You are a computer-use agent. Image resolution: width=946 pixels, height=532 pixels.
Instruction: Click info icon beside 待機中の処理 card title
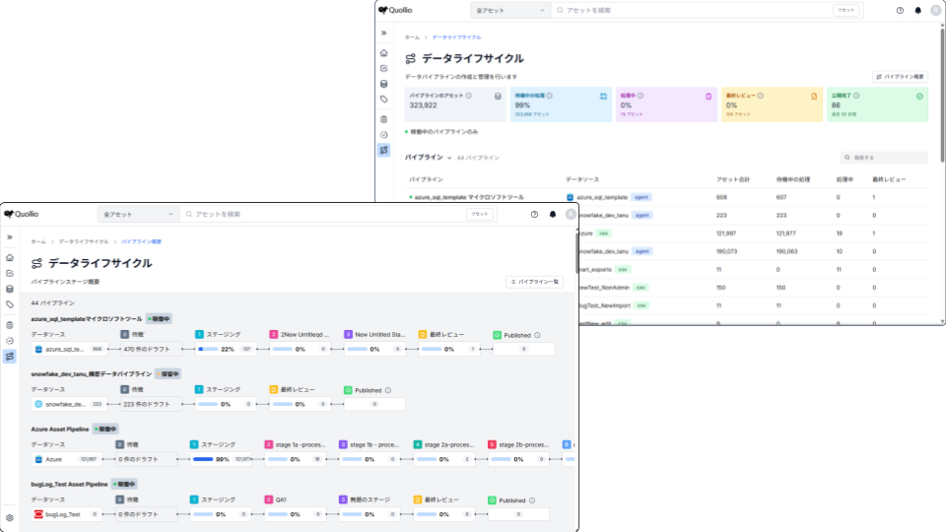pos(550,96)
